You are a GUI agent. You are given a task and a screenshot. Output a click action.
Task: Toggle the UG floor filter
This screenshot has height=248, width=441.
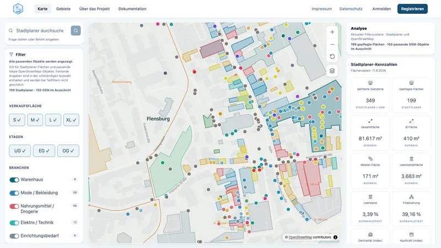tap(20, 150)
